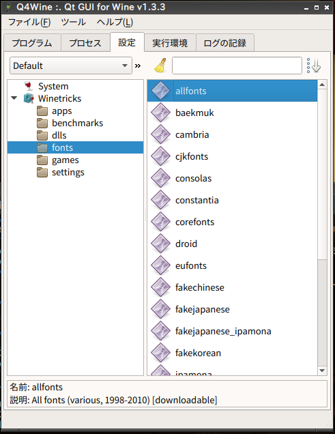Click the fakechinese diamond icon
This screenshot has width=335, height=434.
160,287
